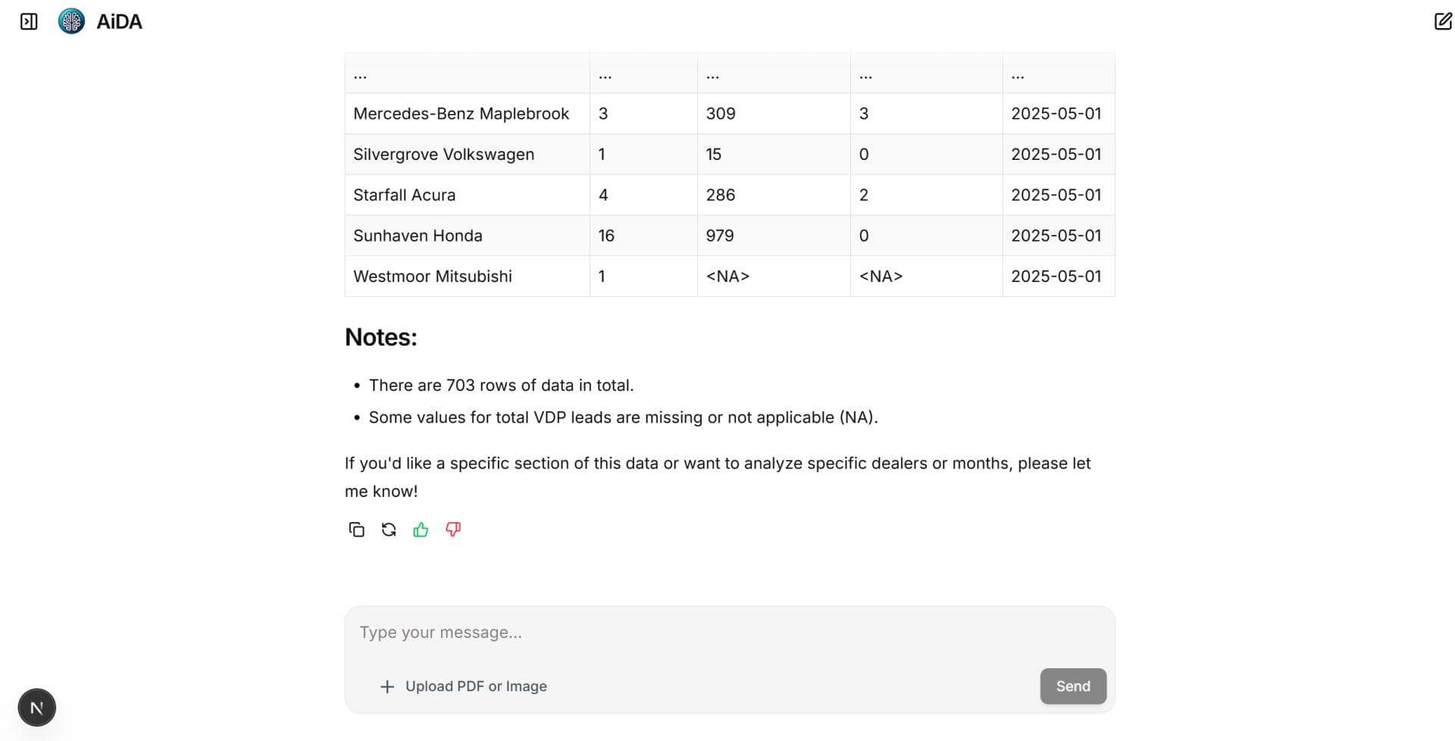Click the value 15 in Silvergrove row
1455x741 pixels.
coord(714,155)
